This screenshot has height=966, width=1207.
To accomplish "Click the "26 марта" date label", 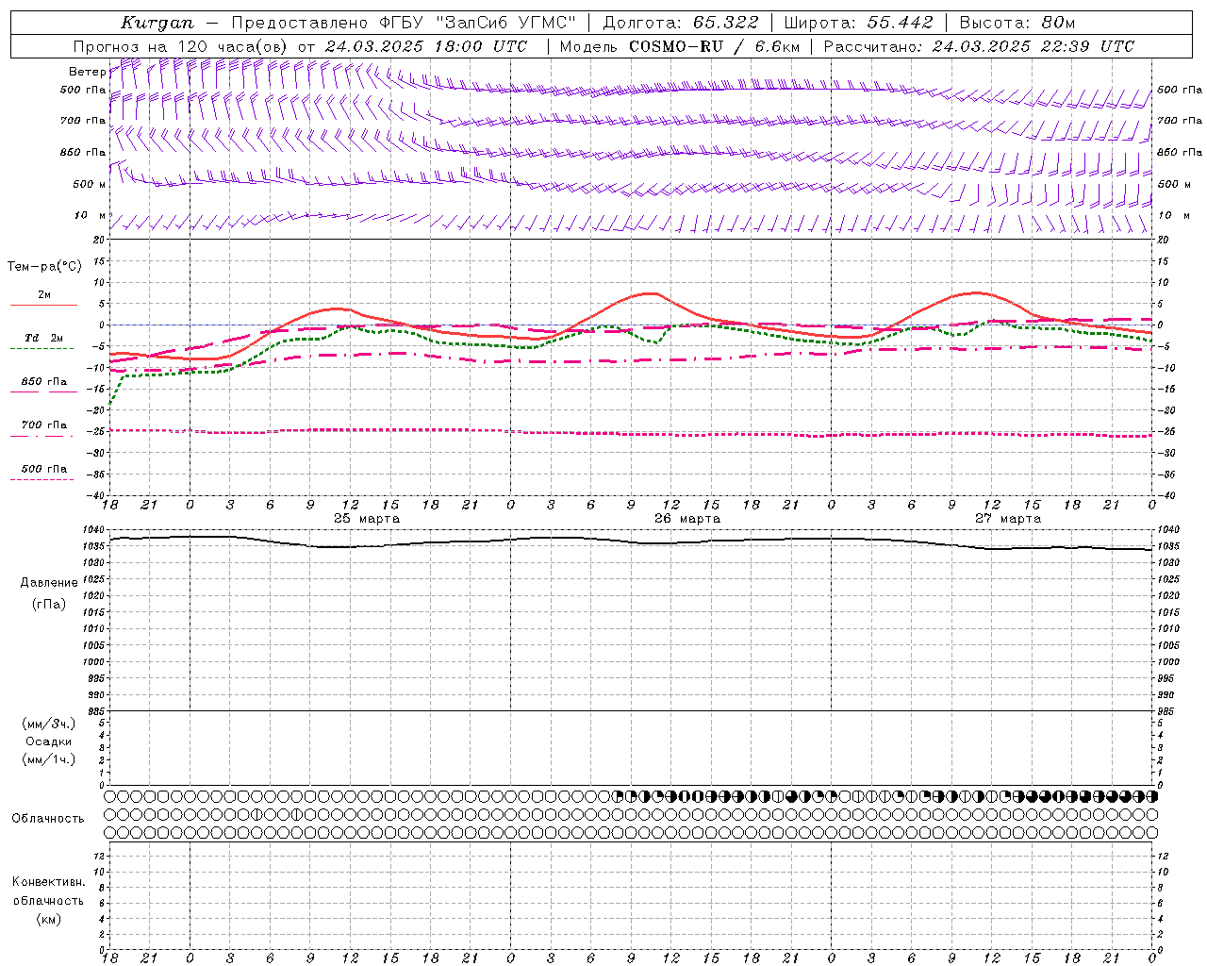I will [x=687, y=519].
